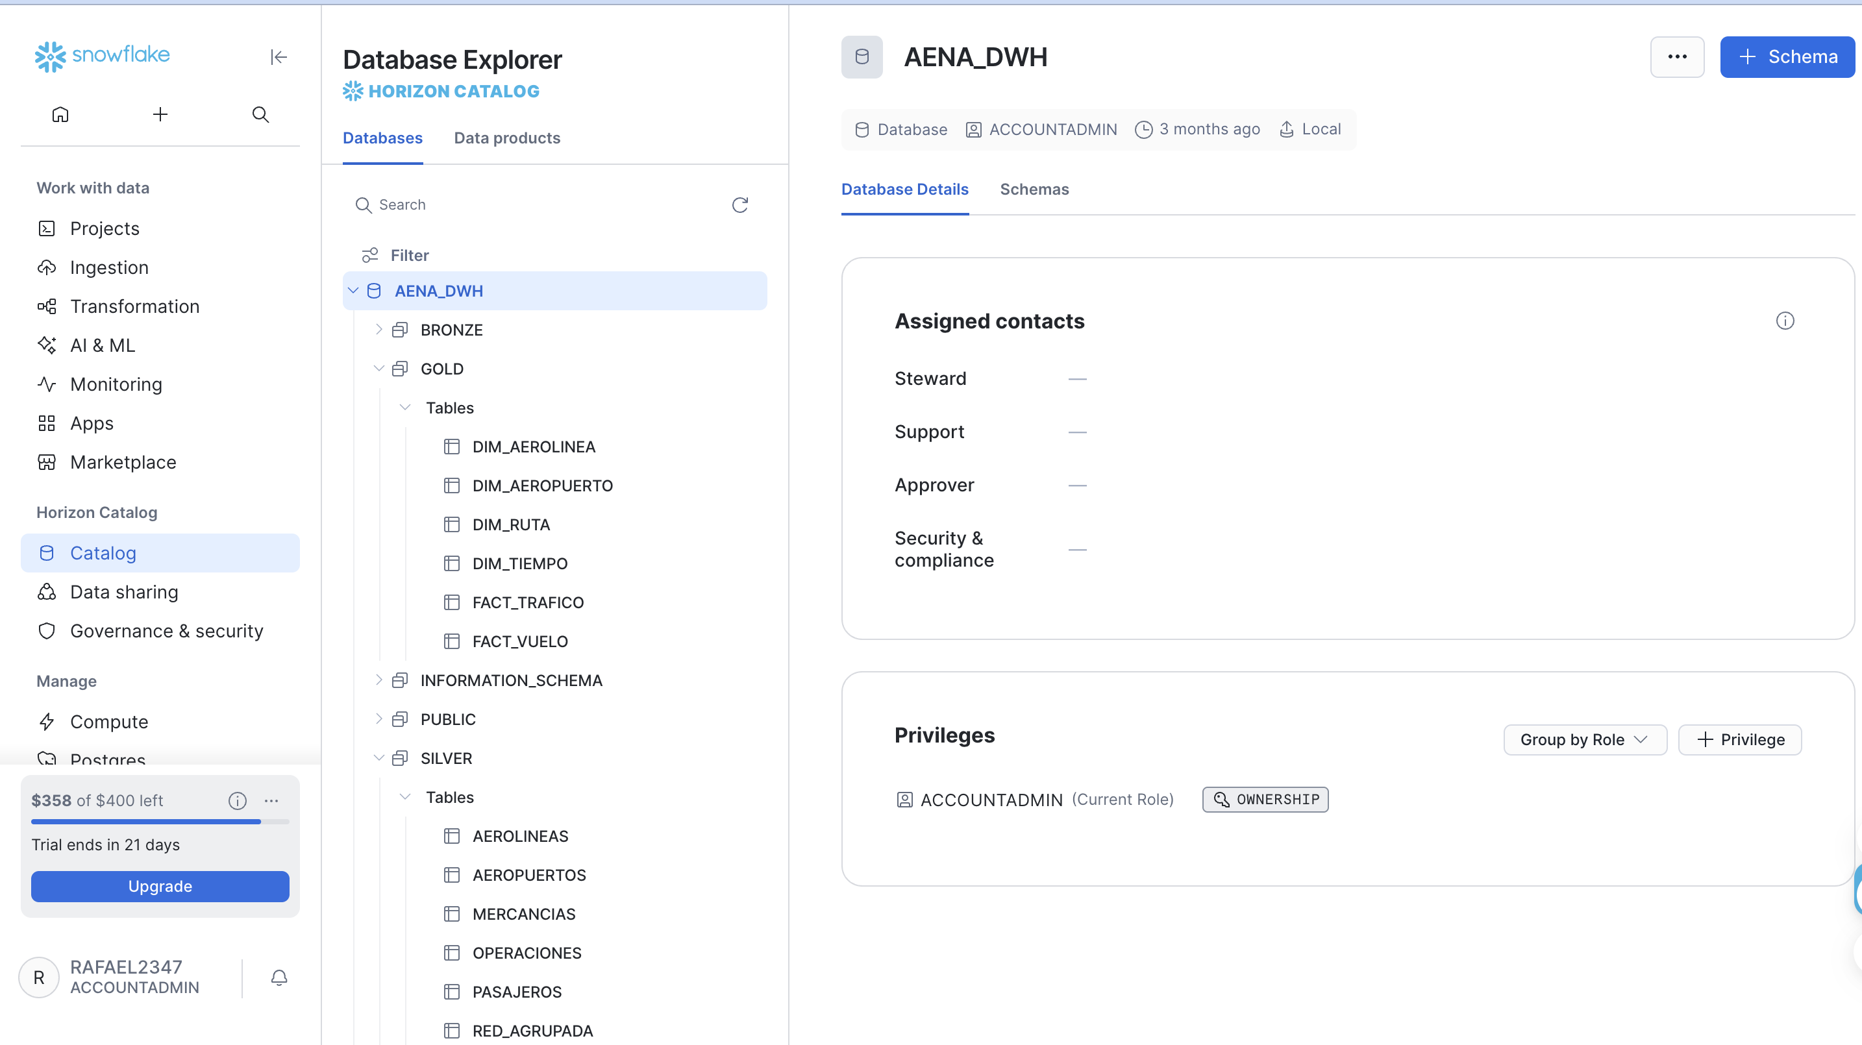Open table DIM_TIEMPO
The height and width of the screenshot is (1045, 1862).
pos(520,563)
